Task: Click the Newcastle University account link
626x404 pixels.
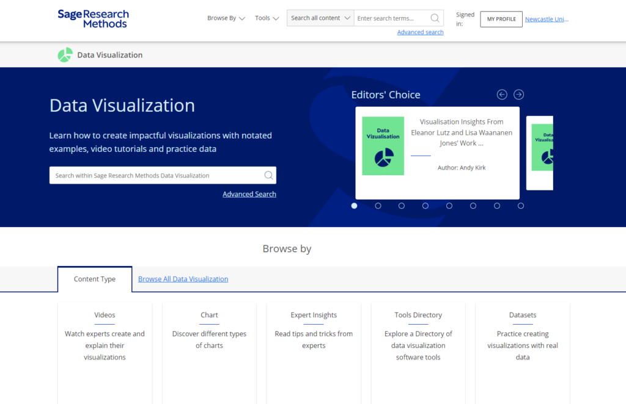Action: [x=547, y=19]
